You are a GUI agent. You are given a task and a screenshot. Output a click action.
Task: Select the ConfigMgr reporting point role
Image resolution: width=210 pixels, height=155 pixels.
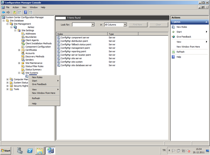point(73,51)
